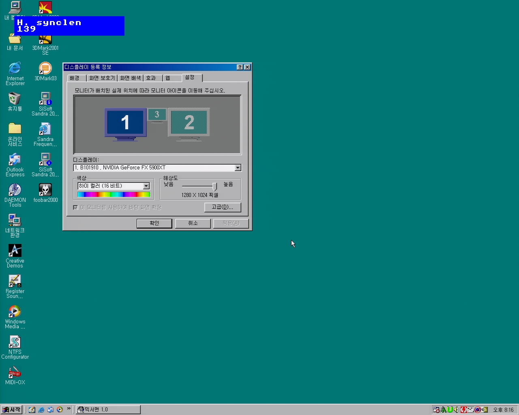Open the 디스플레이 adapter dropdown
The width and height of the screenshot is (519, 415).
tap(238, 168)
